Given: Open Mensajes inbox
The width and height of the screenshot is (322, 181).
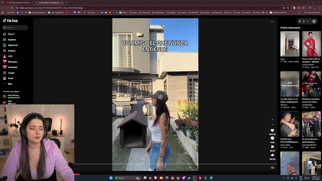Looking at the screenshot, I should 10,62.
